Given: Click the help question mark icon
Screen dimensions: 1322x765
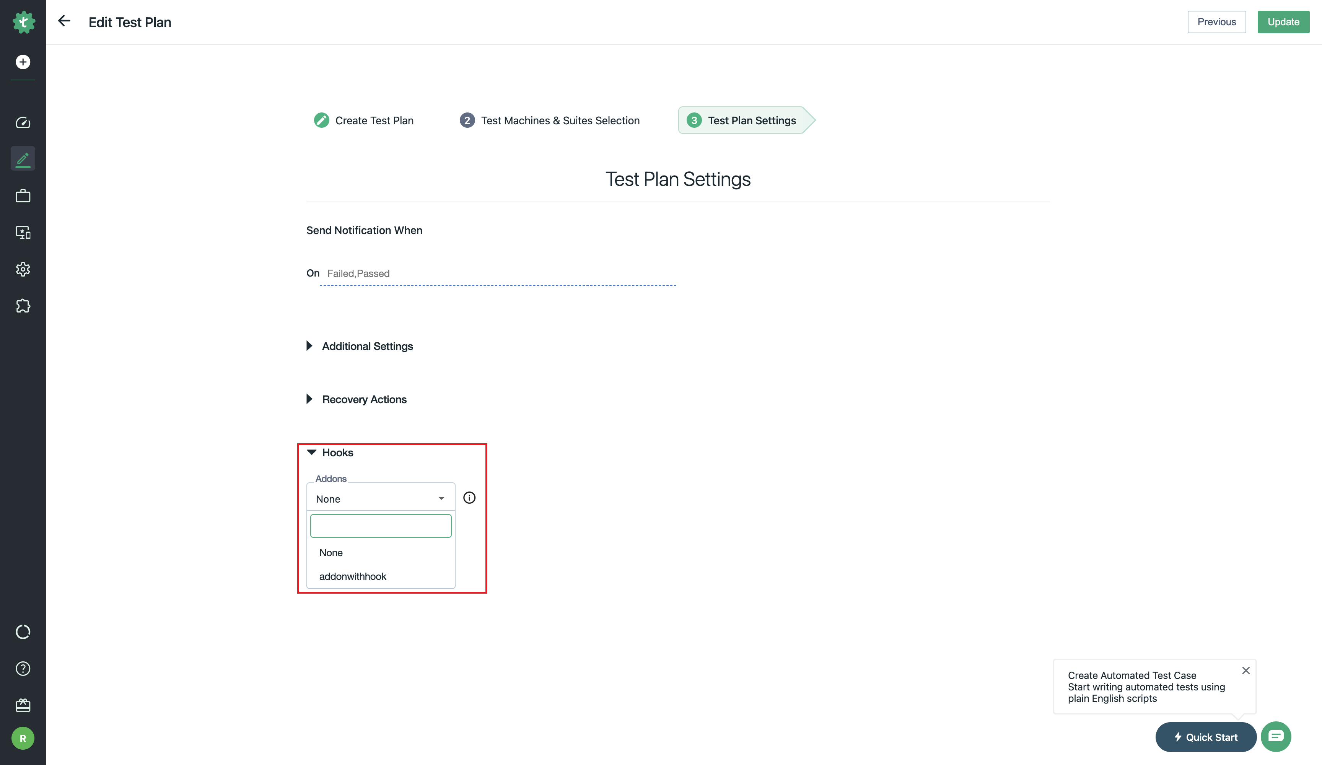Looking at the screenshot, I should pyautogui.click(x=23, y=669).
